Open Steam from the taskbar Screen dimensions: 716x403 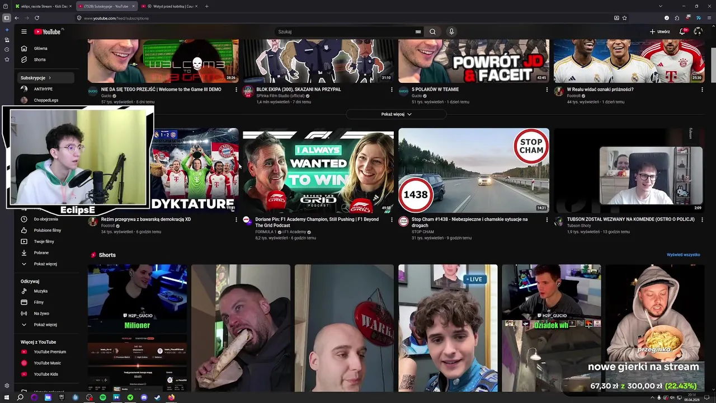coord(157,397)
